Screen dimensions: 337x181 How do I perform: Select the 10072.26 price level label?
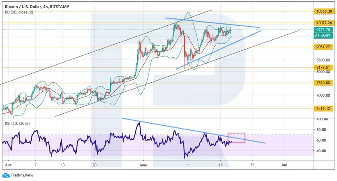pos(324,23)
